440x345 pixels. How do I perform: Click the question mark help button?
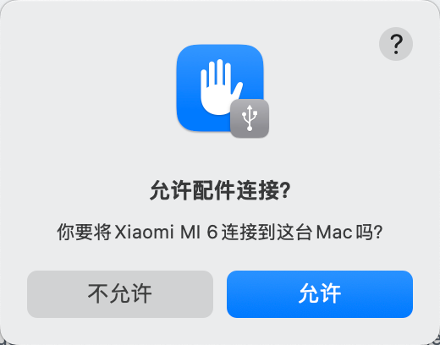coord(396,44)
